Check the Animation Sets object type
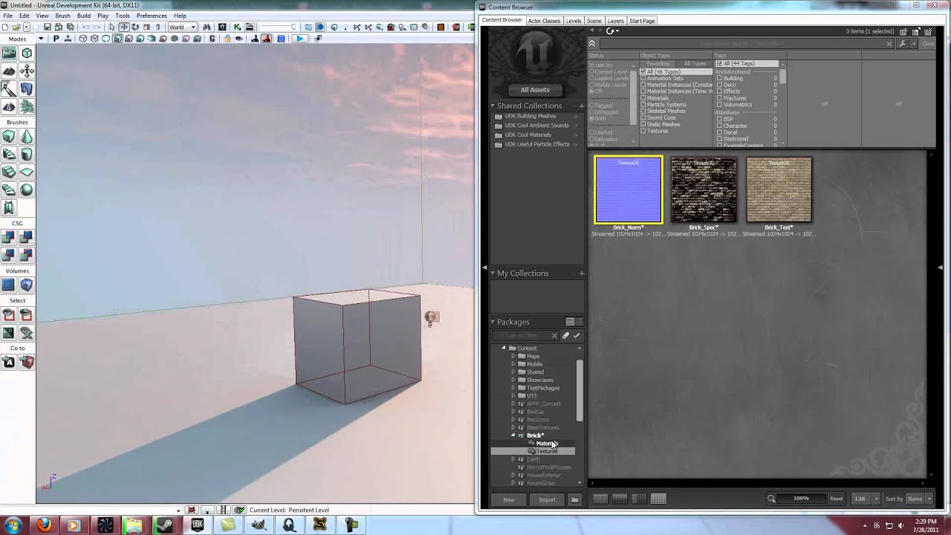This screenshot has width=951, height=535. 643,78
